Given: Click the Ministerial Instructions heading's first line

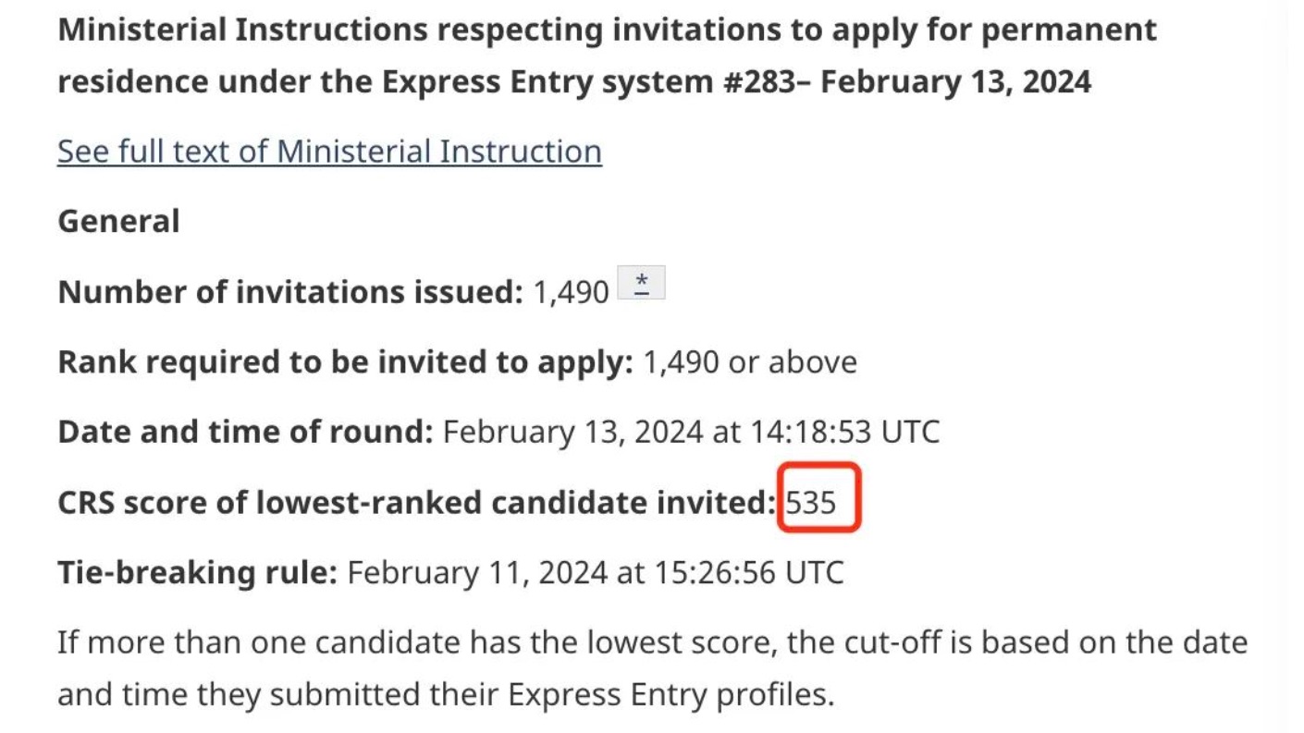Looking at the screenshot, I should pyautogui.click(x=607, y=31).
